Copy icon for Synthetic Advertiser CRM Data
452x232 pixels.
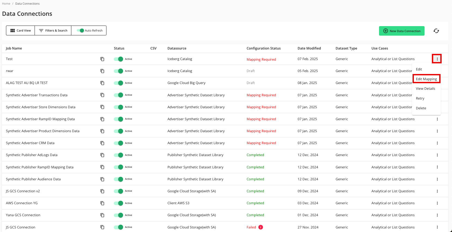[x=102, y=143]
